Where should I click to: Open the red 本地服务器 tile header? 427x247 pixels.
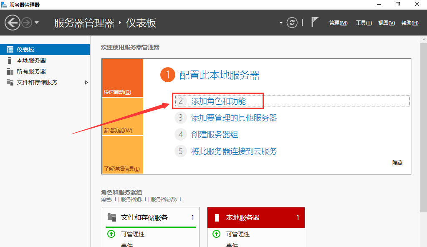click(x=256, y=217)
